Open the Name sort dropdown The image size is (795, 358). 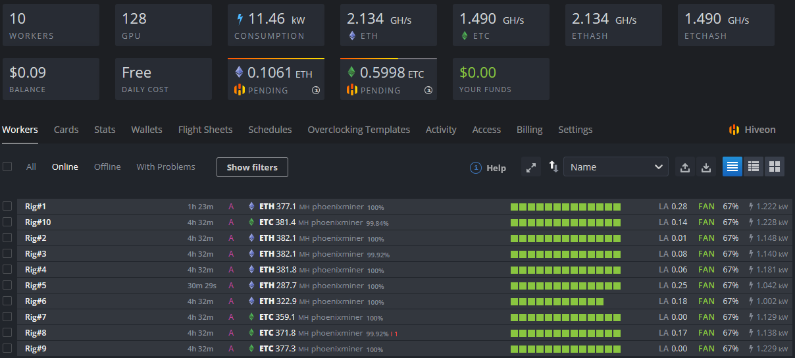tap(615, 167)
